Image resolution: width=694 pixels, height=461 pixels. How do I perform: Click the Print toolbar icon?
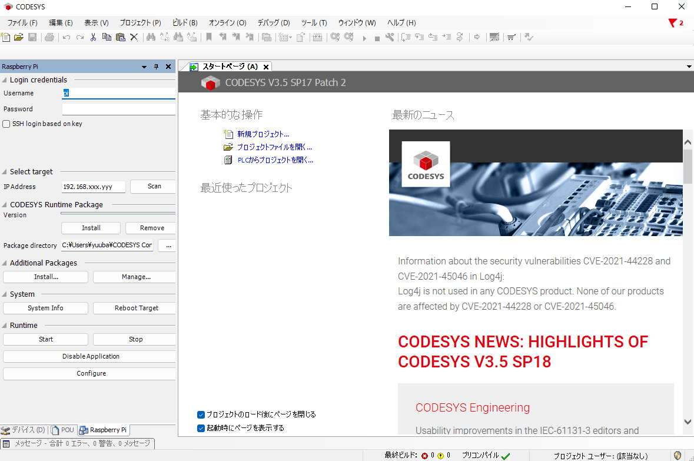click(x=49, y=37)
